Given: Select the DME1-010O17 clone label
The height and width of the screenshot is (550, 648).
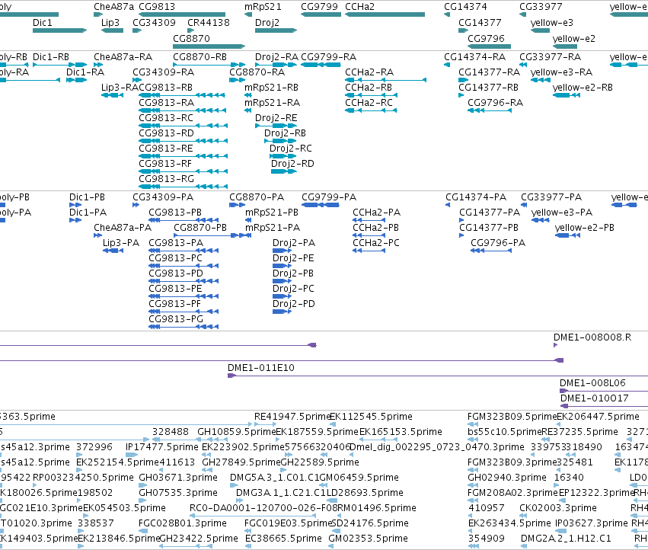Looking at the screenshot, I should (x=594, y=398).
